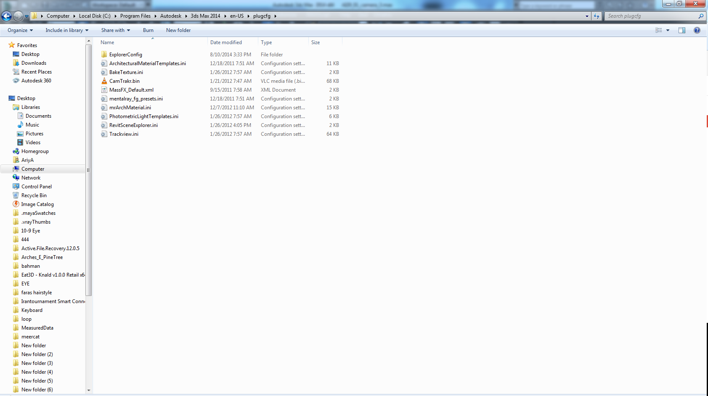Expand the breadcrumb arrow after Autodesk
Image resolution: width=708 pixels, height=396 pixels.
186,16
